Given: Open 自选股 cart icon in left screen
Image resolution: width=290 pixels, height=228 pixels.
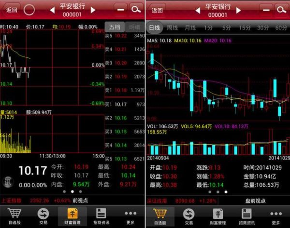Looking at the screenshot, I should [x=14, y=215].
